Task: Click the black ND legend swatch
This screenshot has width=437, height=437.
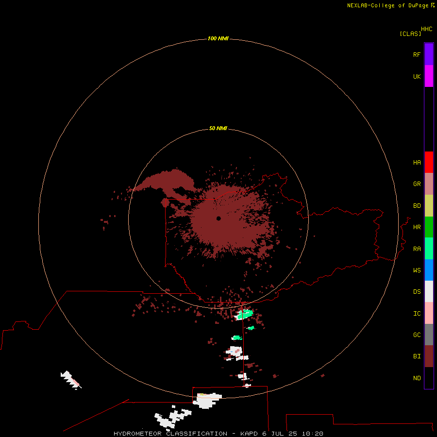Action: (429, 378)
